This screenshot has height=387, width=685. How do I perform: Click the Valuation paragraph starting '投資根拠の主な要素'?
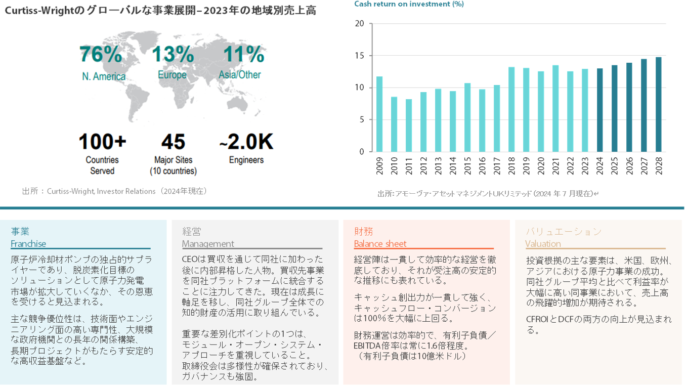click(x=600, y=282)
